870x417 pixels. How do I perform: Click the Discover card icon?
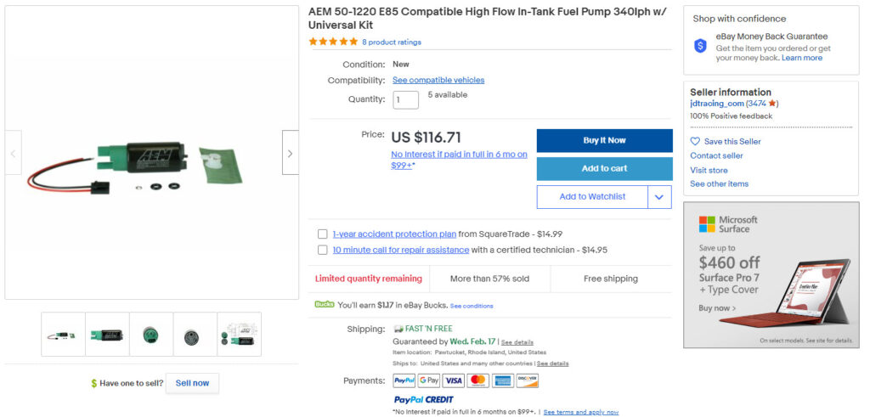coord(528,380)
